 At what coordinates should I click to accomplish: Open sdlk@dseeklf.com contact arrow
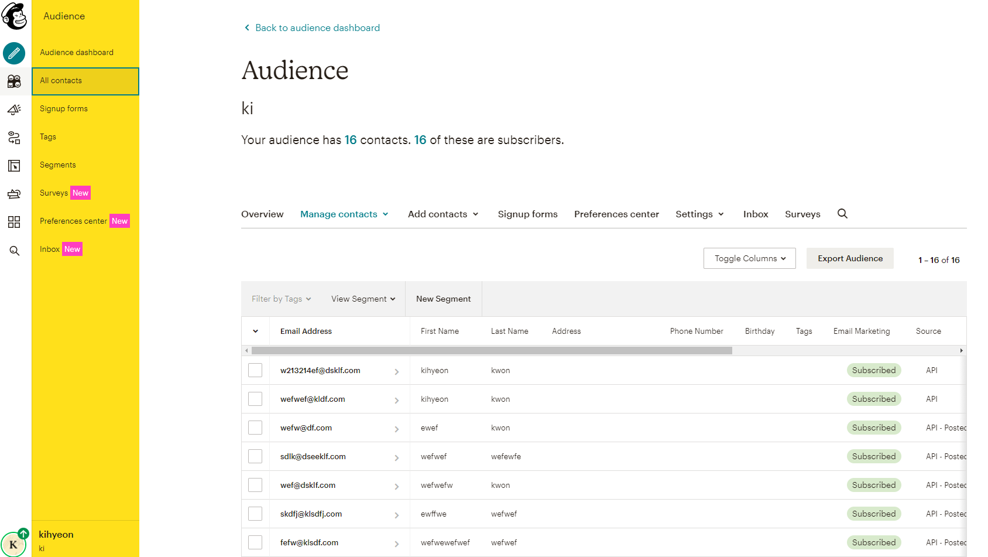[x=397, y=458]
